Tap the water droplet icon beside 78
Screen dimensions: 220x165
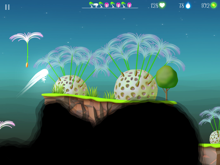point(188,6)
